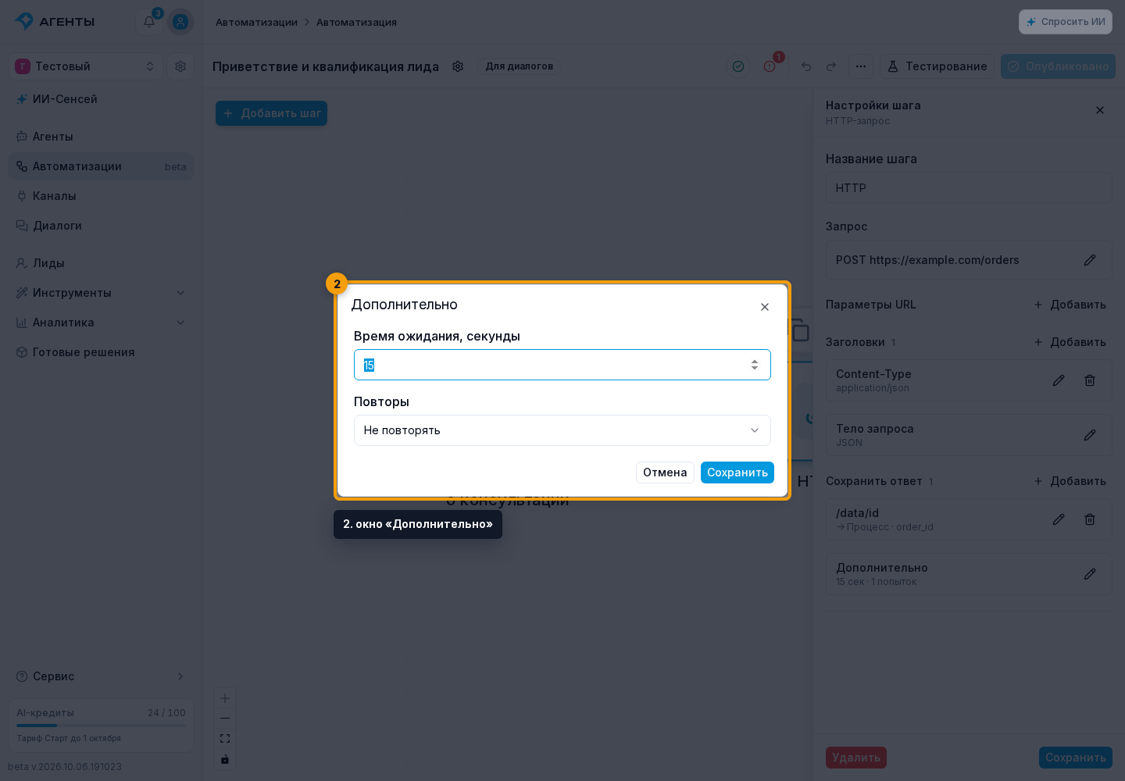Open the user profile avatar
This screenshot has height=781, width=1125.
180,22
